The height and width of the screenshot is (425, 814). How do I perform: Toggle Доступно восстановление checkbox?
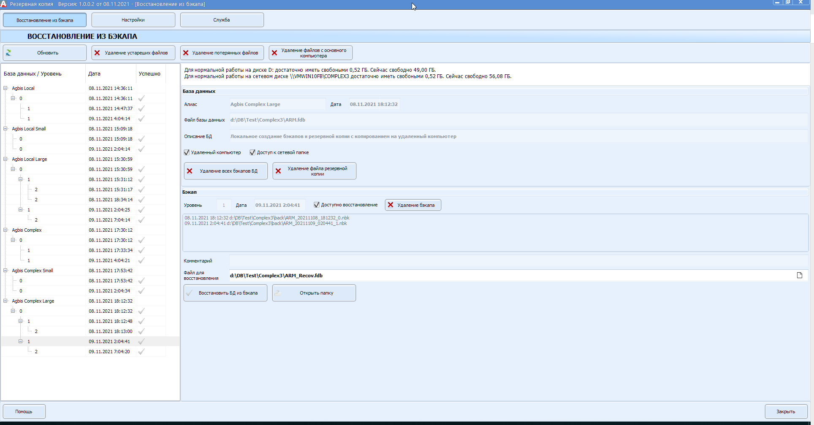point(317,205)
